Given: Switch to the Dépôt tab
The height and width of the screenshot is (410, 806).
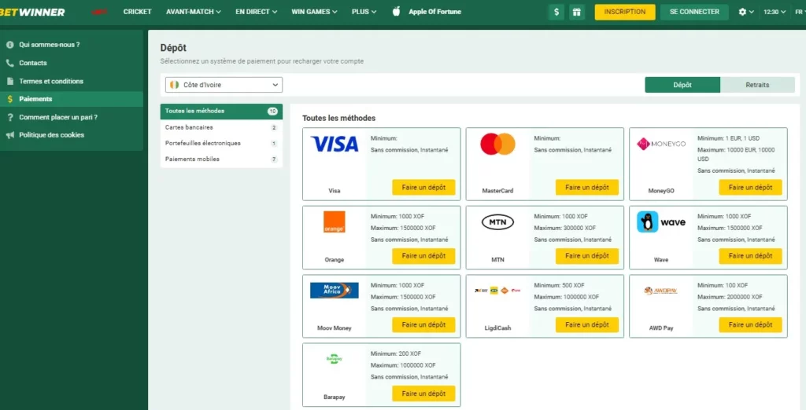Looking at the screenshot, I should click(682, 85).
